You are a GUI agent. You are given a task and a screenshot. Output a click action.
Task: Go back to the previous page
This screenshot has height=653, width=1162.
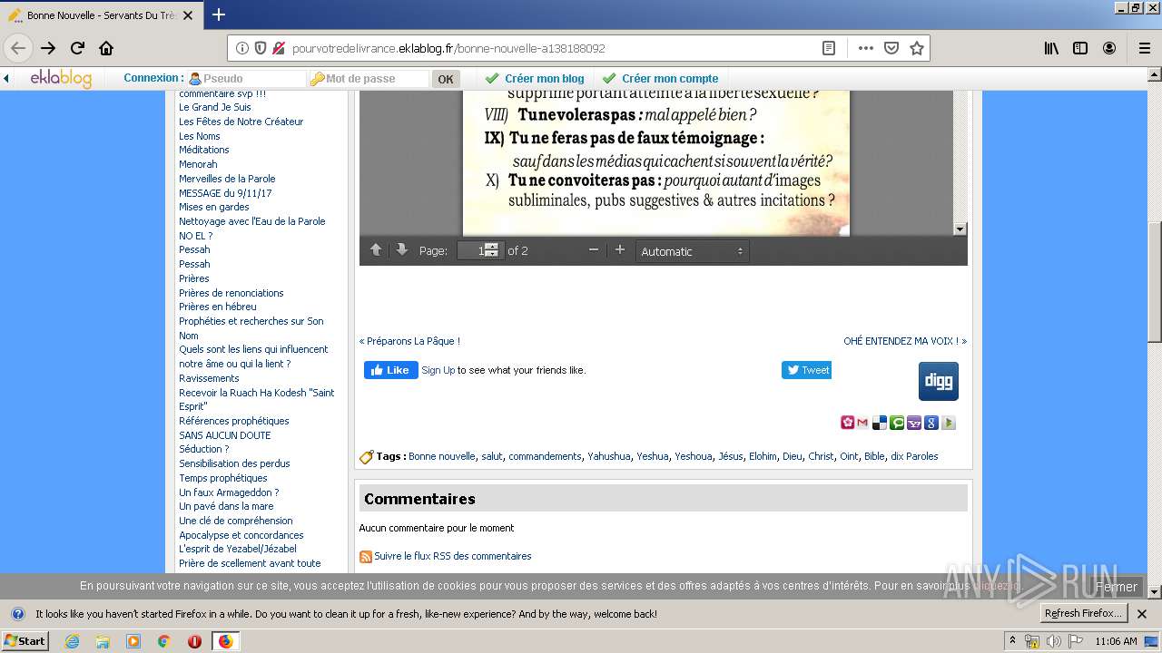[x=19, y=48]
